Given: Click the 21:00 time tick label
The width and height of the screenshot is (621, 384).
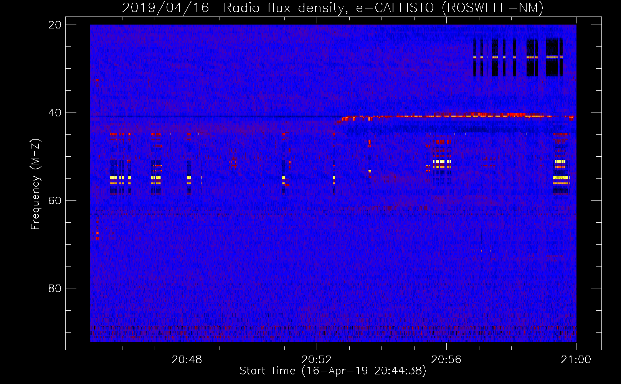Looking at the screenshot, I should [576, 360].
